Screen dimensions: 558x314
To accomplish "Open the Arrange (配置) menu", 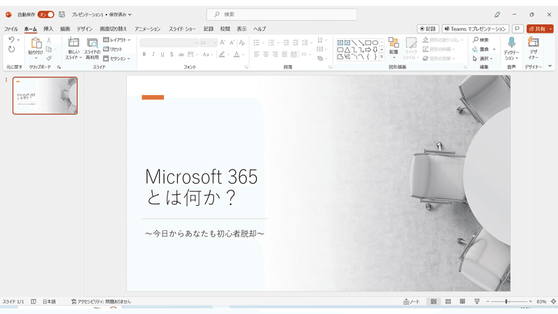I will (393, 47).
